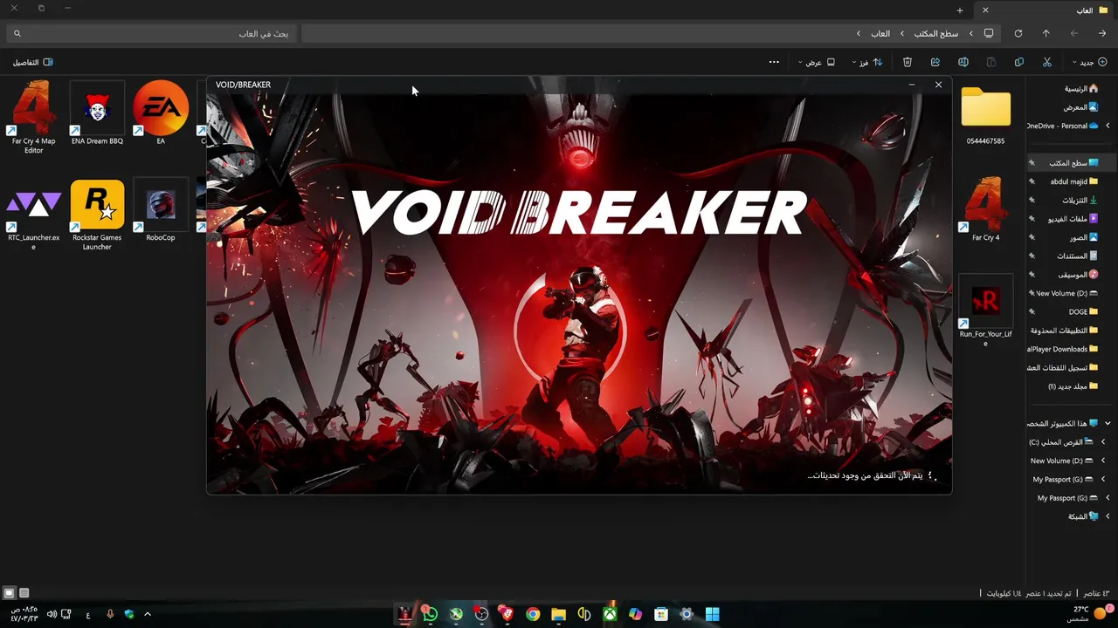
Task: Click the Rename icon in the toolbar
Action: [x=963, y=62]
